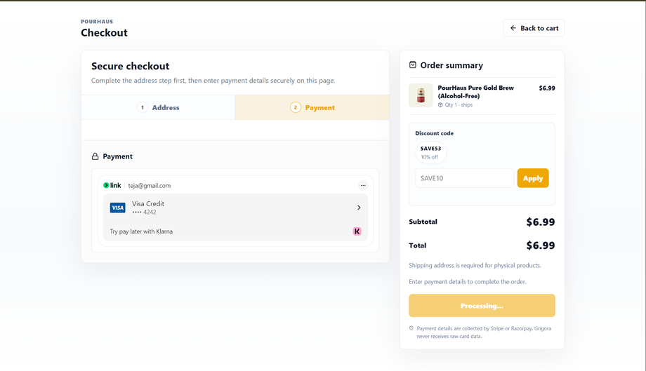The height and width of the screenshot is (371, 646).
Task: Click the Processing order button
Action: [482, 306]
